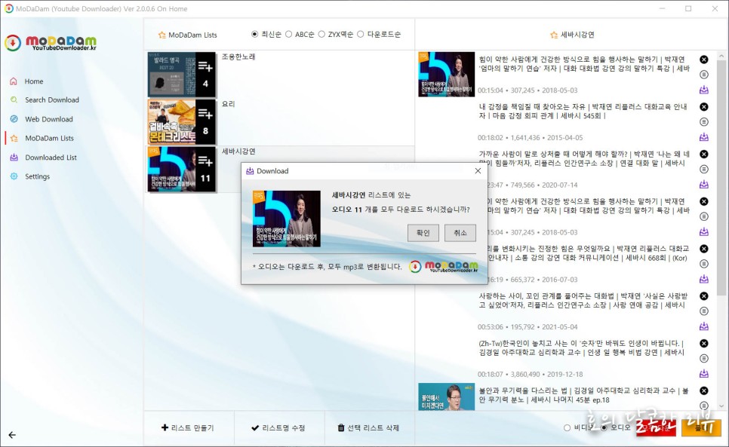Open MoDaDam Lists in the sidebar
Viewport: 729px width, 447px height.
click(13, 138)
